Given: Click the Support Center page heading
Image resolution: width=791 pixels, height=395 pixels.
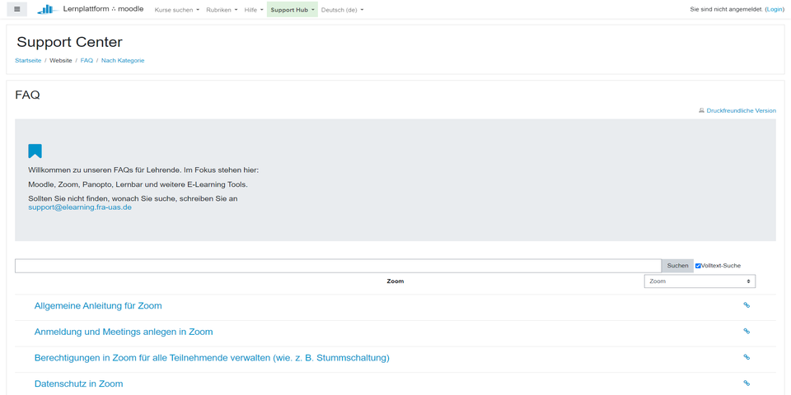Looking at the screenshot, I should pyautogui.click(x=69, y=42).
